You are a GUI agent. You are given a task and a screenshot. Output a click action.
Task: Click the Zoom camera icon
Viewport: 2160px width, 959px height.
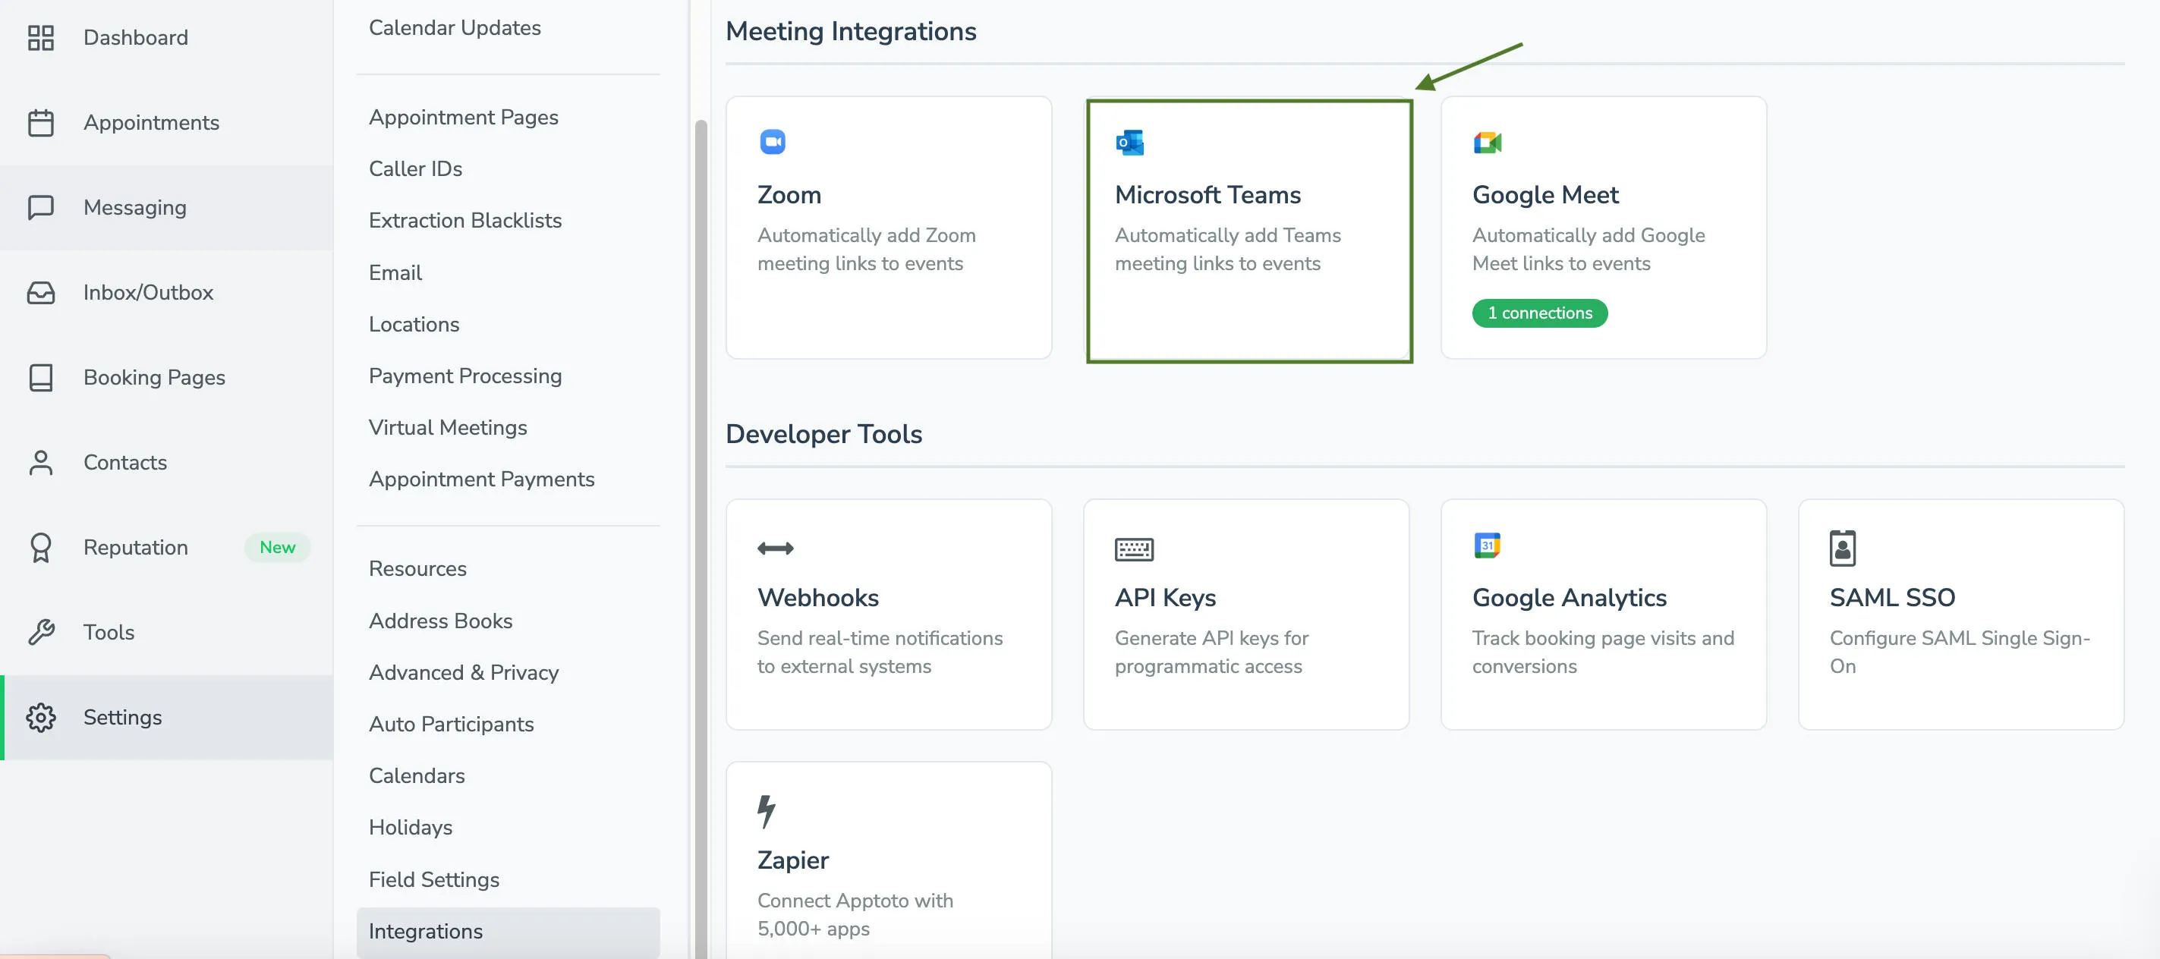pos(773,142)
